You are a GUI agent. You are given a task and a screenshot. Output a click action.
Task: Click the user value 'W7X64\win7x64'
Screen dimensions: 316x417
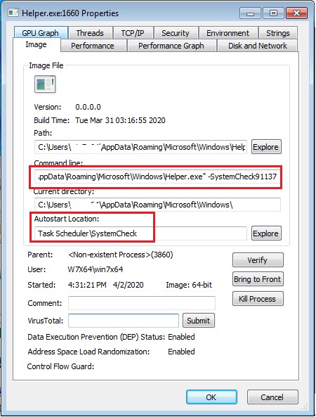coord(96,269)
